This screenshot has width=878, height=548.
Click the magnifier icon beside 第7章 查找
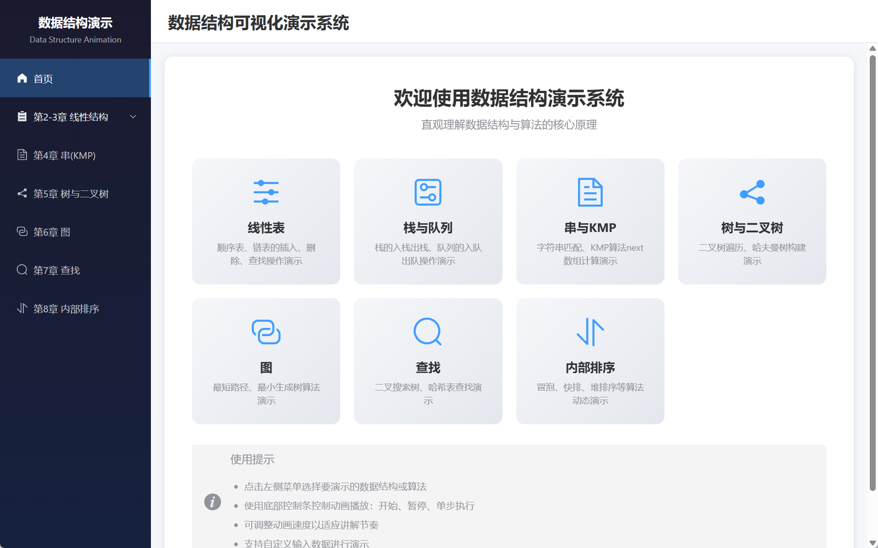click(22, 270)
